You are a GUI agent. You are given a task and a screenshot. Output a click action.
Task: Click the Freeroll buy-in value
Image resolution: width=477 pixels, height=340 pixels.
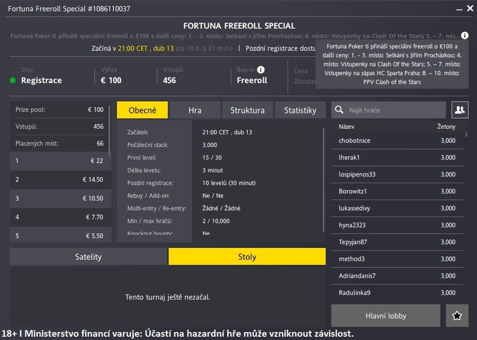pos(252,80)
